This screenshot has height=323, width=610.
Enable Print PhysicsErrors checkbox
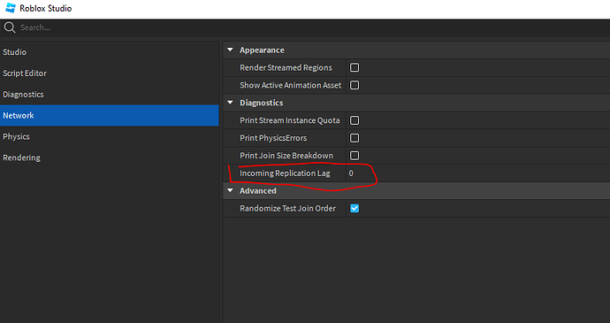coord(355,138)
